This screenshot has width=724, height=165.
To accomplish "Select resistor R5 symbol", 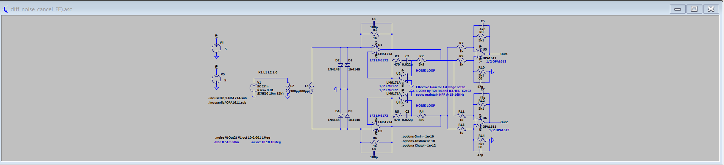I will point(397,116).
